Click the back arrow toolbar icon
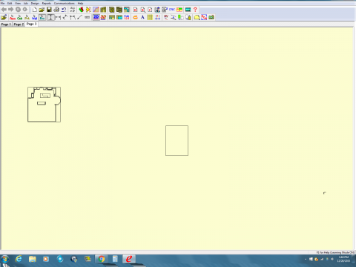The height and width of the screenshot is (267, 356). pyautogui.click(x=4, y=10)
